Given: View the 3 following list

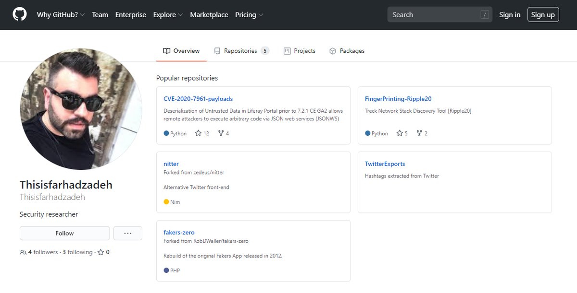Looking at the screenshot, I should coord(77,252).
